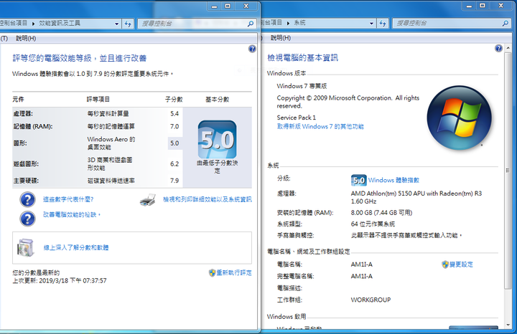Click large 5.0 base score badge
The height and width of the screenshot is (334, 517).
pos(218,140)
